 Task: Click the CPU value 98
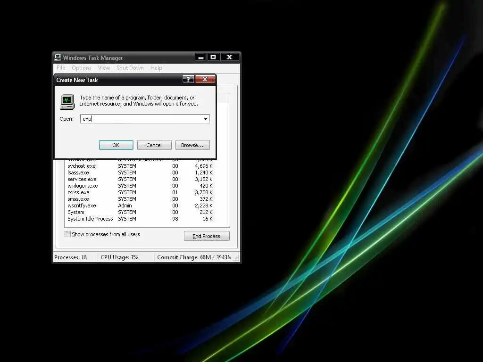pos(175,219)
